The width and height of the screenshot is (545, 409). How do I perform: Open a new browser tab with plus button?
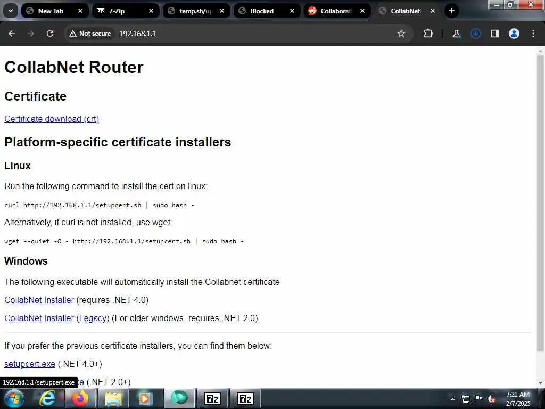(451, 11)
